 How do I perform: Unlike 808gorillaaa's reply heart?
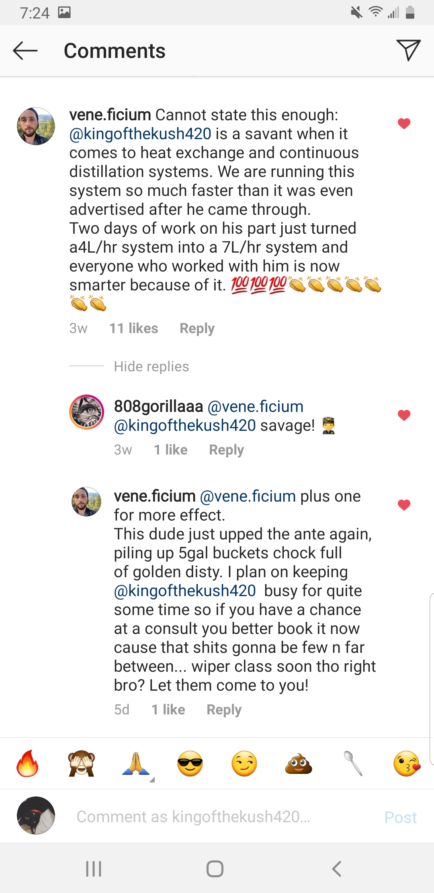pos(404,415)
